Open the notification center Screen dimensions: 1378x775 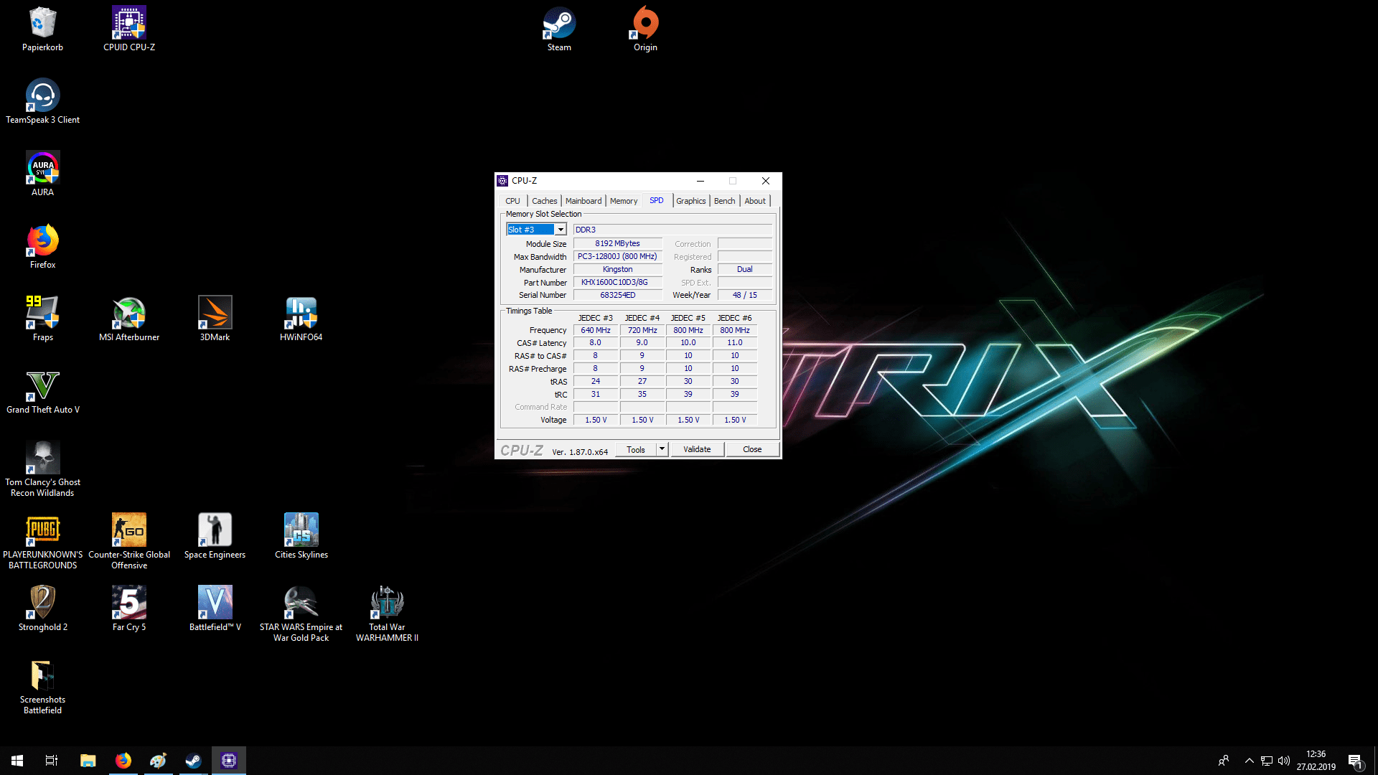pos(1356,761)
